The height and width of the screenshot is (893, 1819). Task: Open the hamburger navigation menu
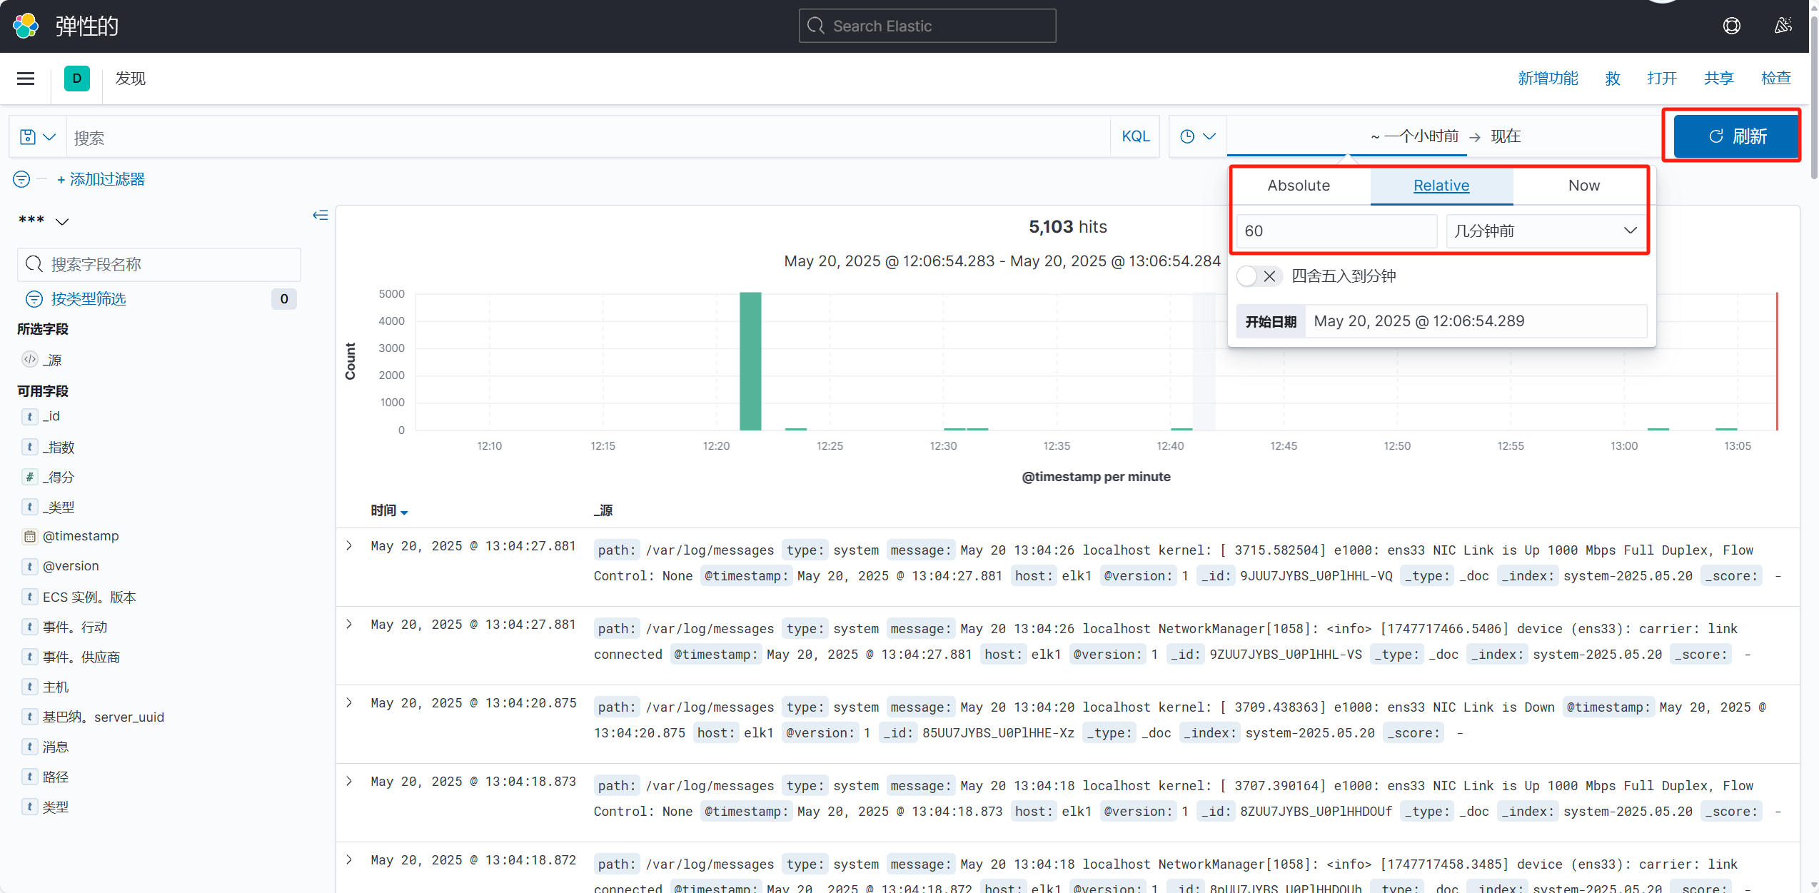(x=26, y=79)
